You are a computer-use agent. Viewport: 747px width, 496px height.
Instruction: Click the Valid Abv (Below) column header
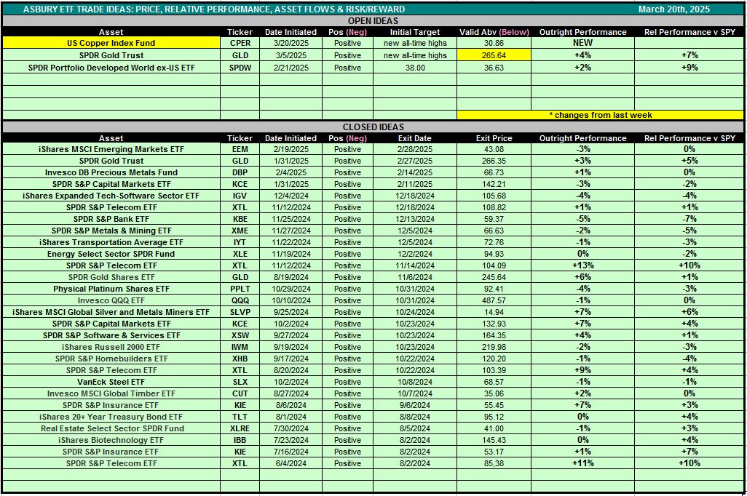(493, 32)
